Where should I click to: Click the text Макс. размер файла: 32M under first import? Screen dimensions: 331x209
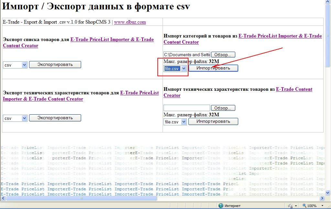click(x=191, y=61)
